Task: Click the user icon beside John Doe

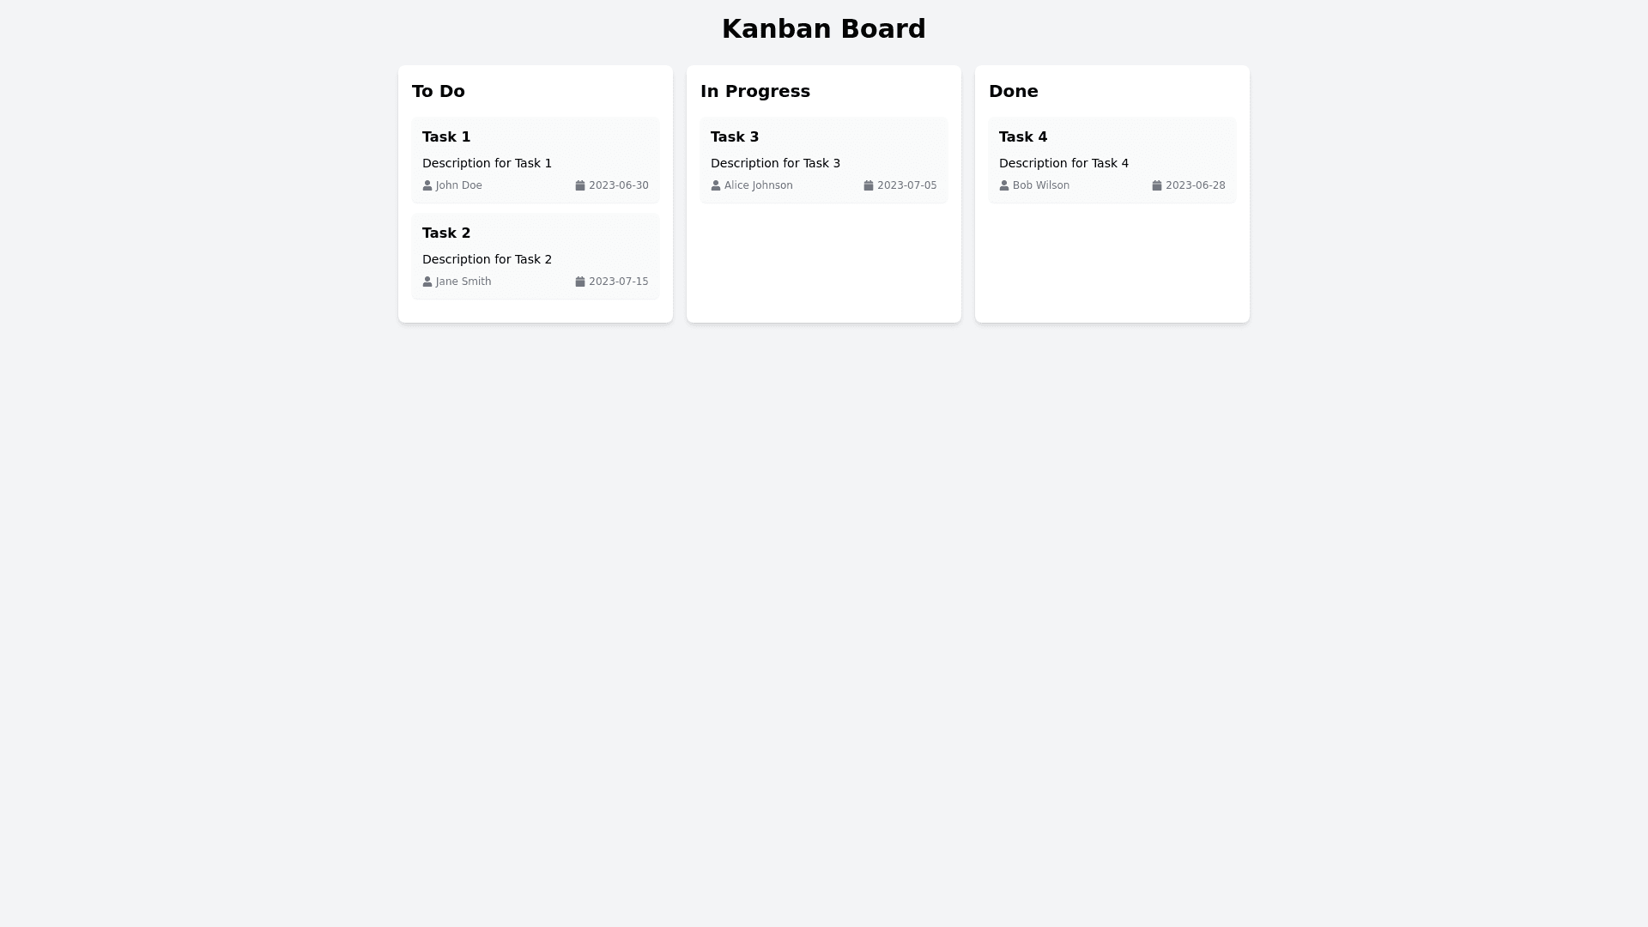Action: (427, 185)
